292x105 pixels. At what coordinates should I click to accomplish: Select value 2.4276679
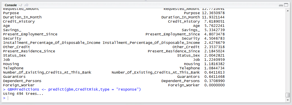pyautogui.click(x=214, y=43)
